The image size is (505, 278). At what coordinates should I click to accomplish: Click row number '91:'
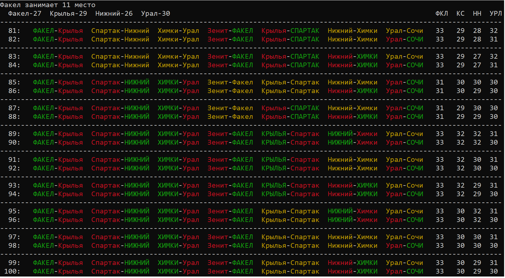pyautogui.click(x=14, y=160)
